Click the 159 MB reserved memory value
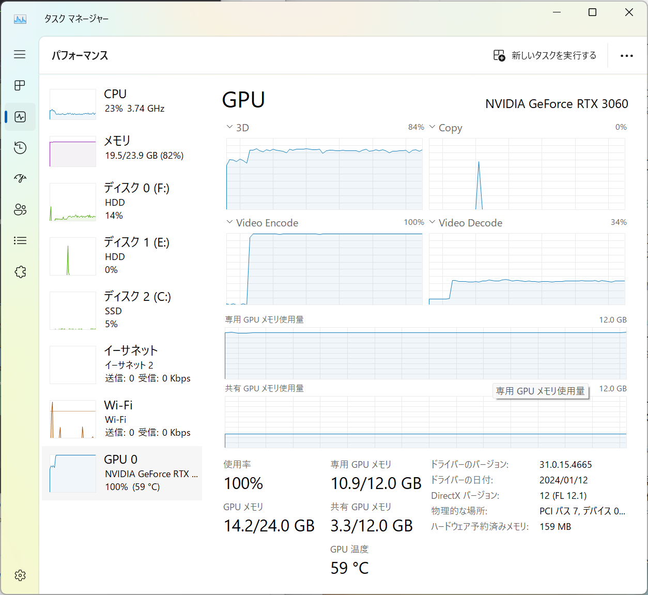The width and height of the screenshot is (648, 595). [556, 527]
